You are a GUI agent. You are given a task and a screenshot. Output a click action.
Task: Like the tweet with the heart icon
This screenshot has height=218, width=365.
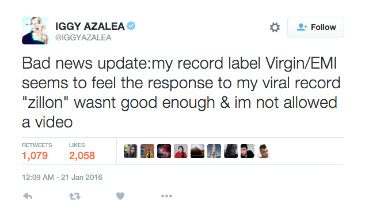[x=120, y=196]
